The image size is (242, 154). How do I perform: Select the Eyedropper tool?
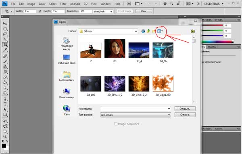pyautogui.click(x=5, y=50)
